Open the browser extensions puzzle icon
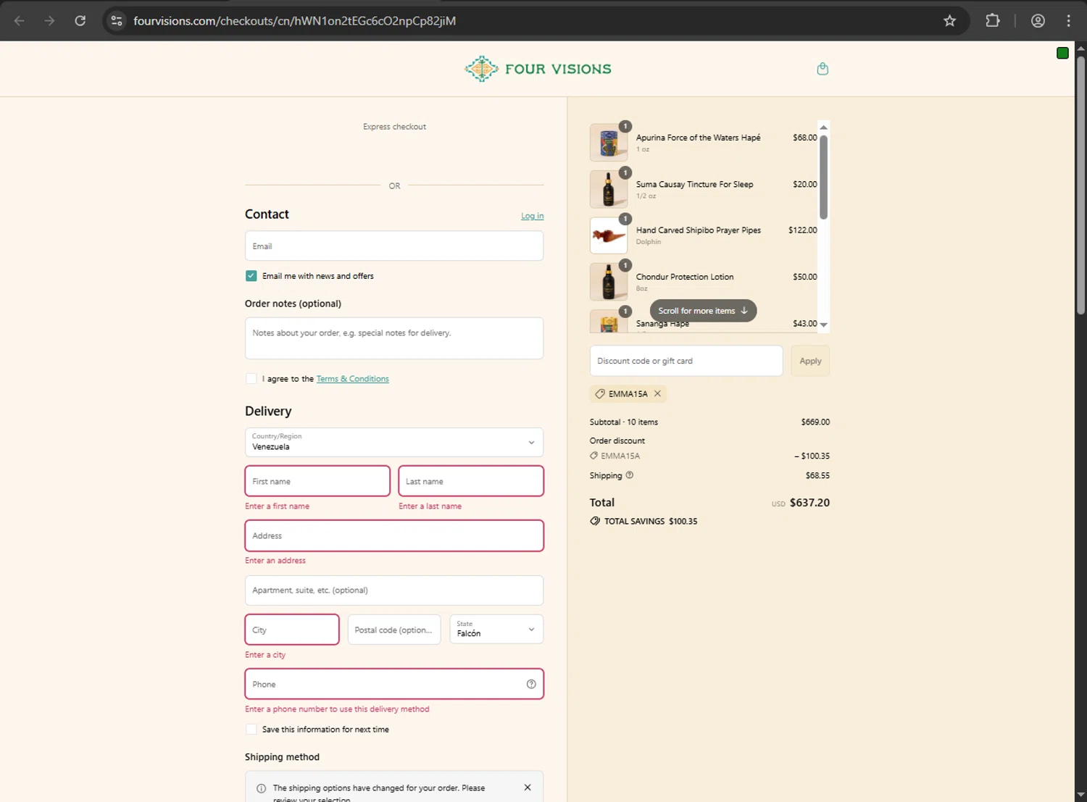1087x802 pixels. click(x=993, y=21)
